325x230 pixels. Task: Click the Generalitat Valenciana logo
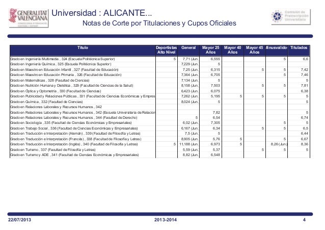tap(29, 18)
